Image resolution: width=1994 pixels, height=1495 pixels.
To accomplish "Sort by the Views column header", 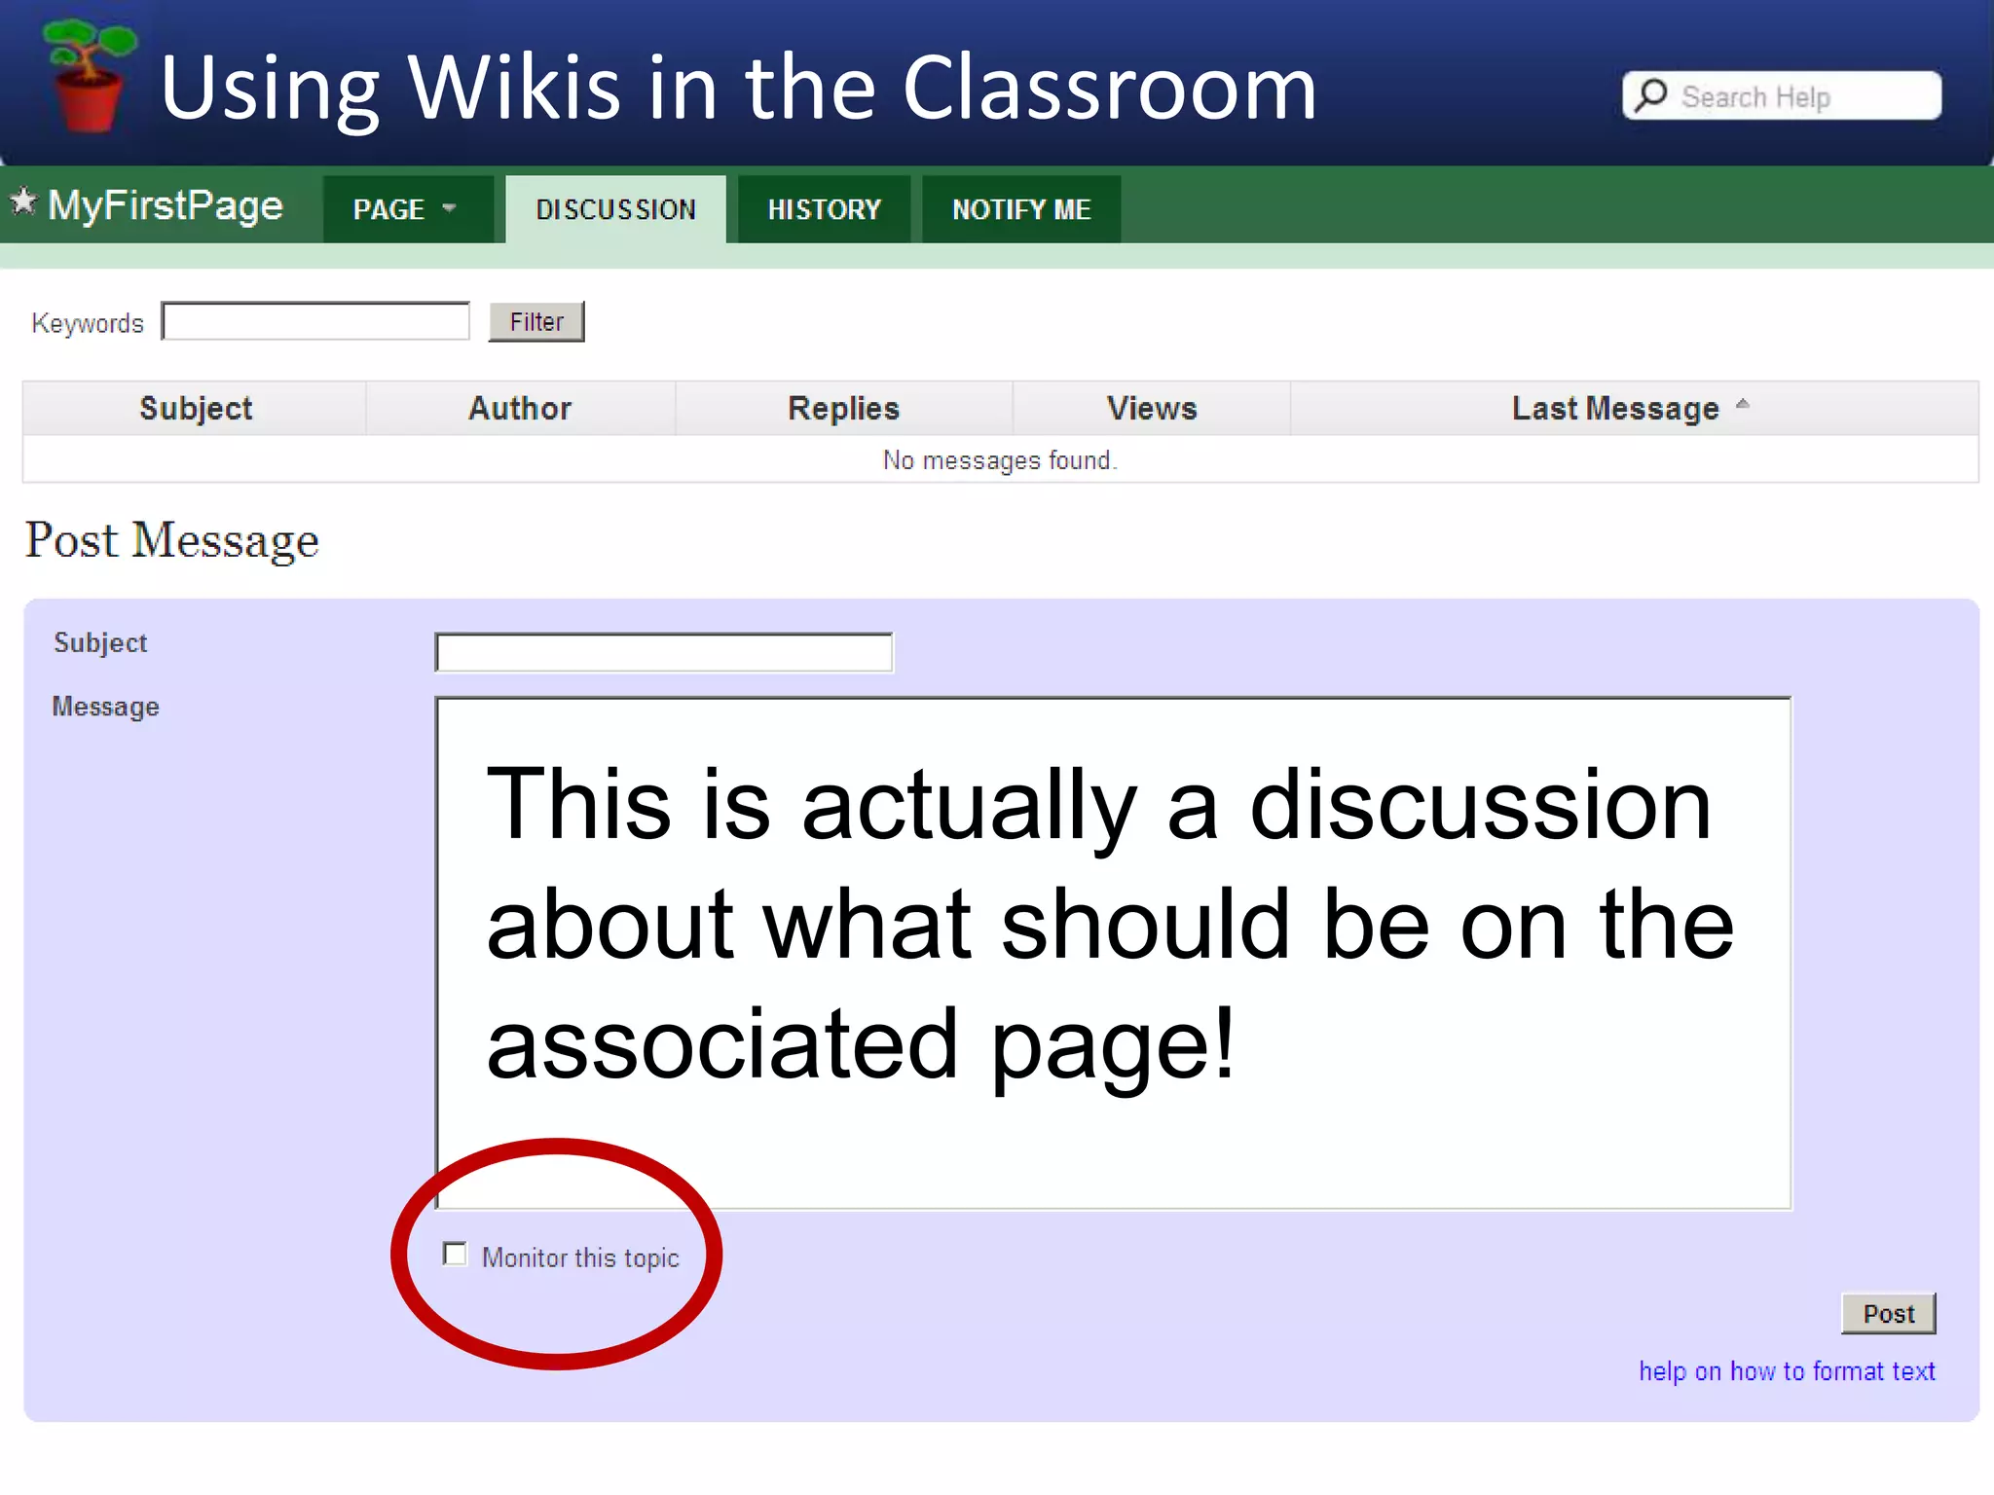I will coord(1151,408).
